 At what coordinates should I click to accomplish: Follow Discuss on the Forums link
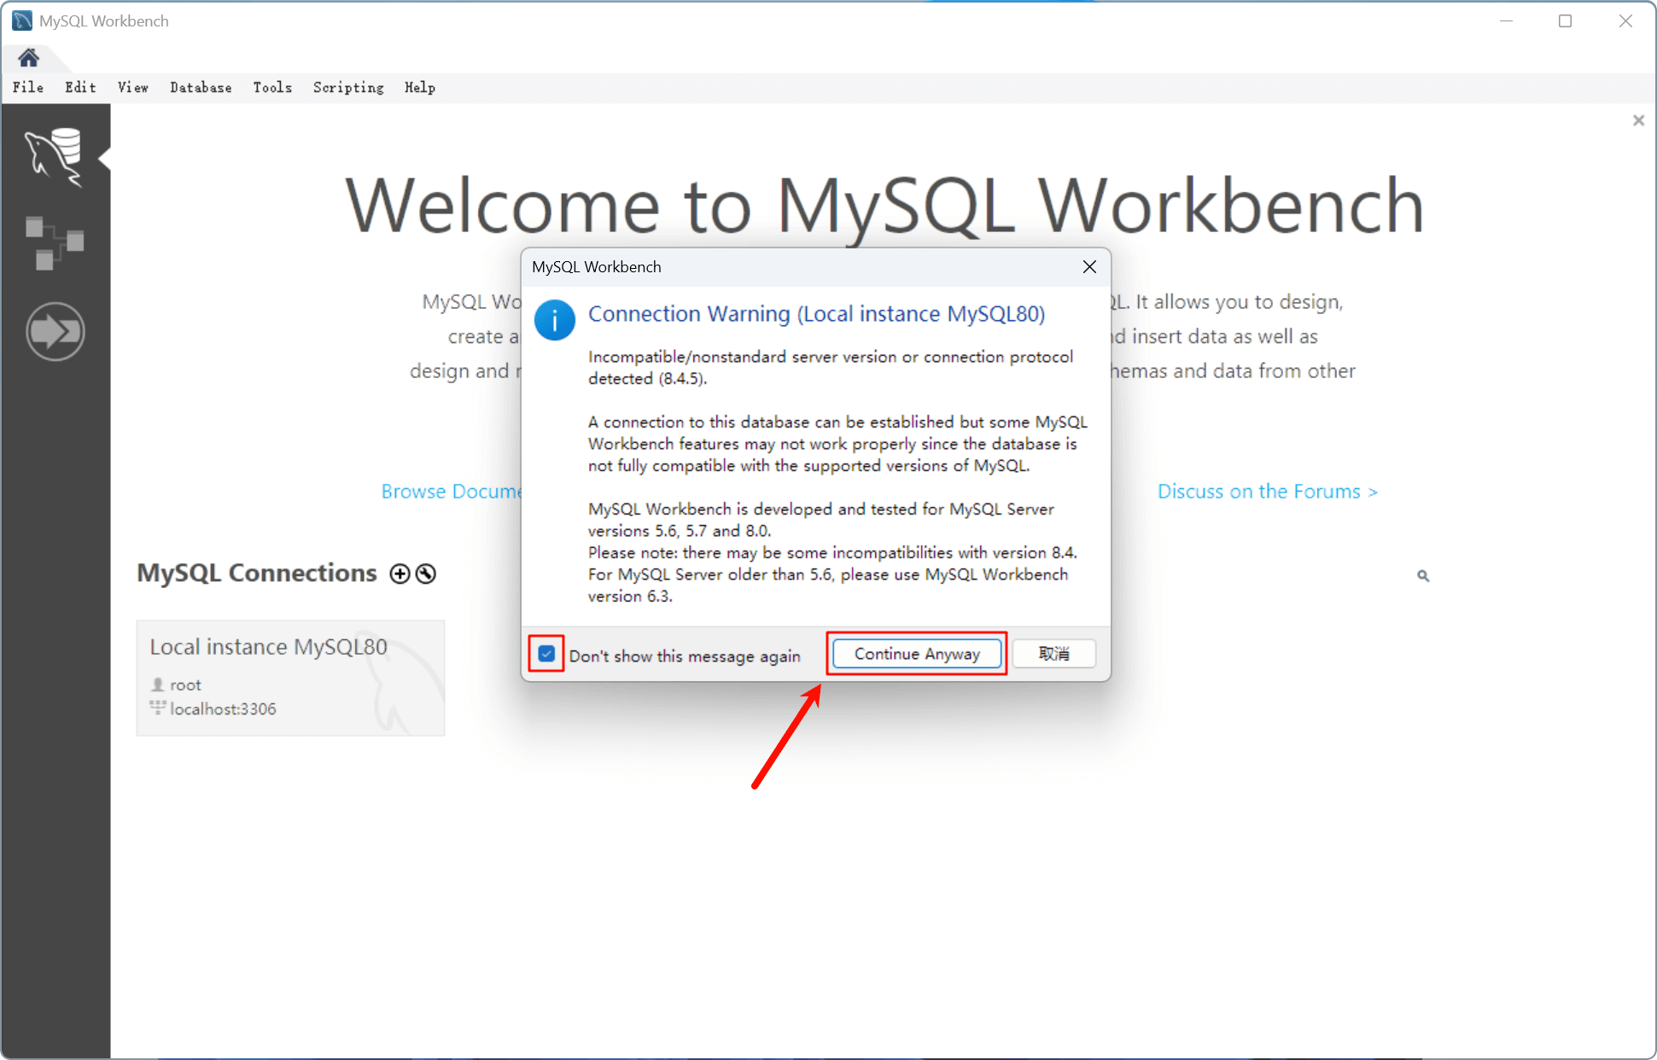pos(1268,492)
